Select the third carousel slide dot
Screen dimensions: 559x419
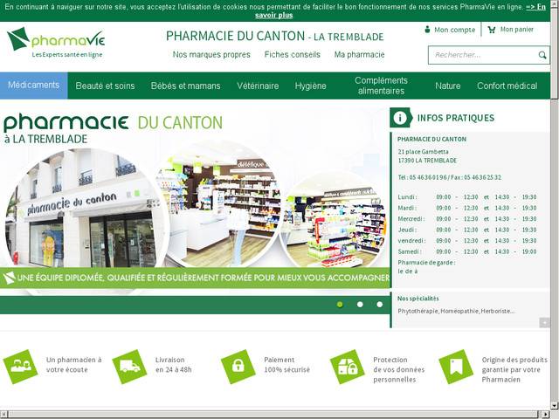(380, 305)
